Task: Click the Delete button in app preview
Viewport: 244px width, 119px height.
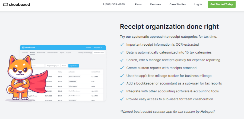Action: (x=64, y=66)
